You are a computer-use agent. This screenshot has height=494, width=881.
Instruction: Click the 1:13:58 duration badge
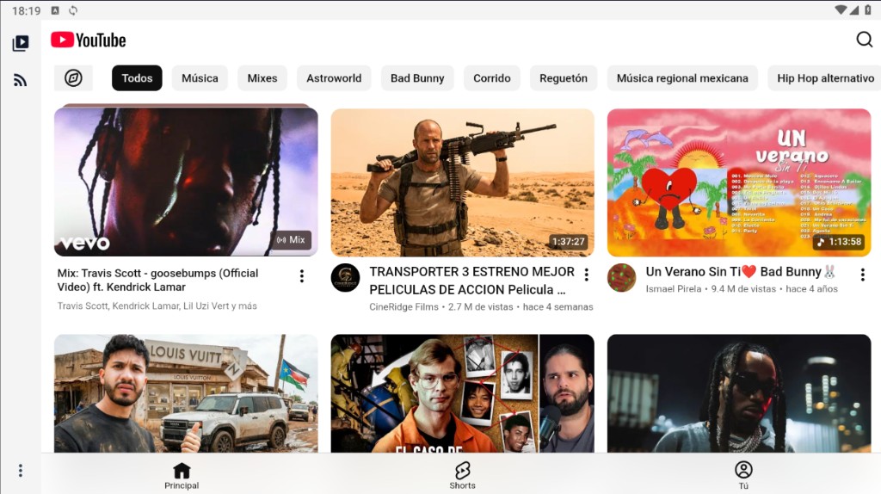point(839,242)
